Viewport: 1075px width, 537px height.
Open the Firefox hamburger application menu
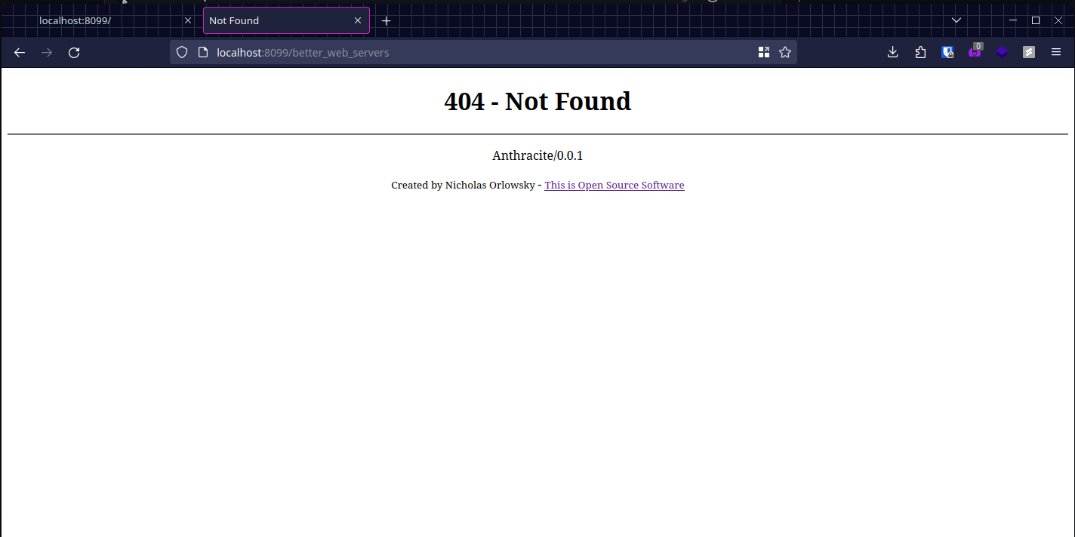(1056, 52)
